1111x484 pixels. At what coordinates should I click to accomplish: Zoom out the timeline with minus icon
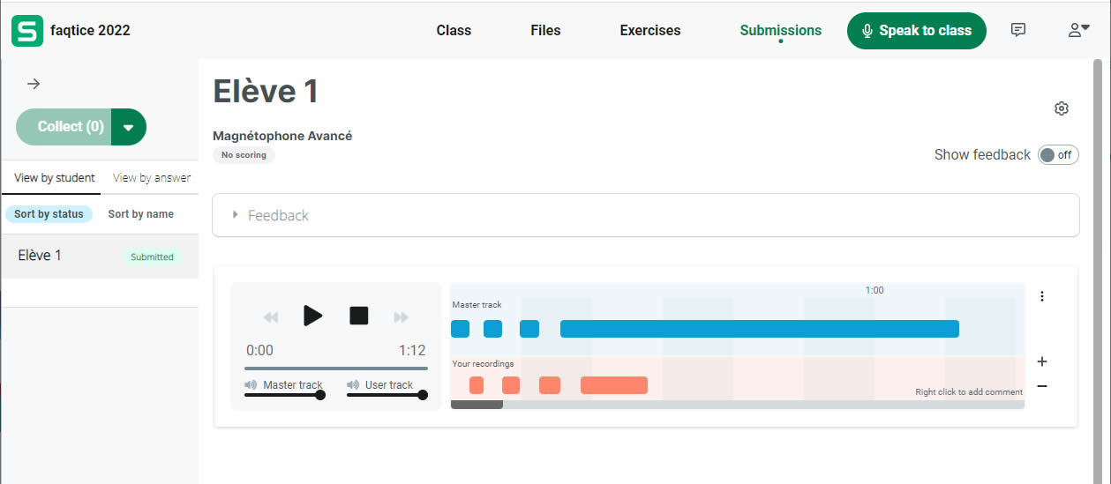[1042, 386]
